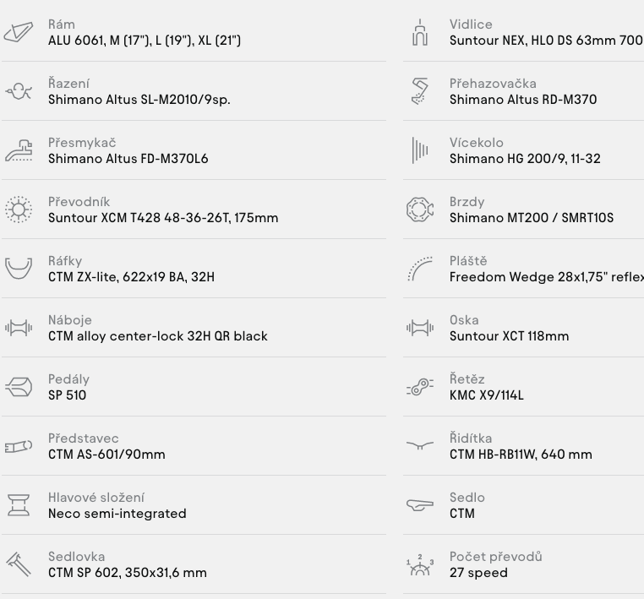Click the pedal icon beside Pedály
This screenshot has height=599, width=644.
click(x=18, y=387)
